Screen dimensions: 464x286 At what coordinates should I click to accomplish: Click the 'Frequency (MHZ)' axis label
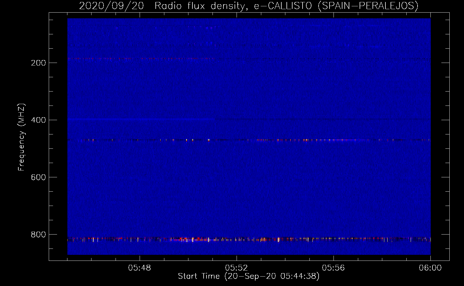(22, 137)
